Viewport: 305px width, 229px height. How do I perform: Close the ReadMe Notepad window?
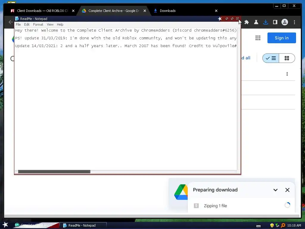(x=237, y=19)
